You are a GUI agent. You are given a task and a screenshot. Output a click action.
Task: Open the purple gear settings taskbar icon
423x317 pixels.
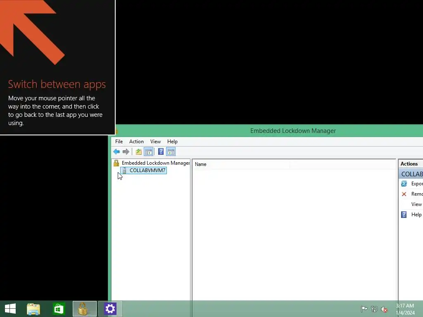point(110,309)
